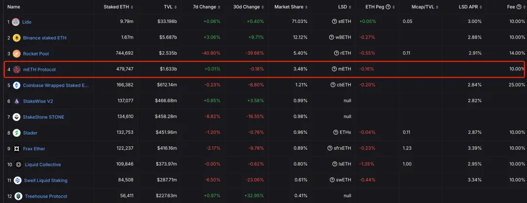The image size is (527, 203).
Task: Open the Swell Liquid Staking link
Action: pyautogui.click(x=46, y=181)
